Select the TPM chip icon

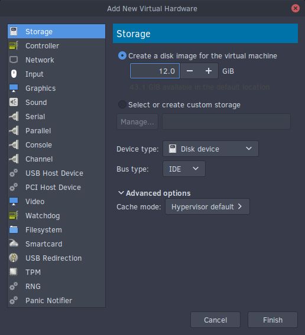[14, 272]
